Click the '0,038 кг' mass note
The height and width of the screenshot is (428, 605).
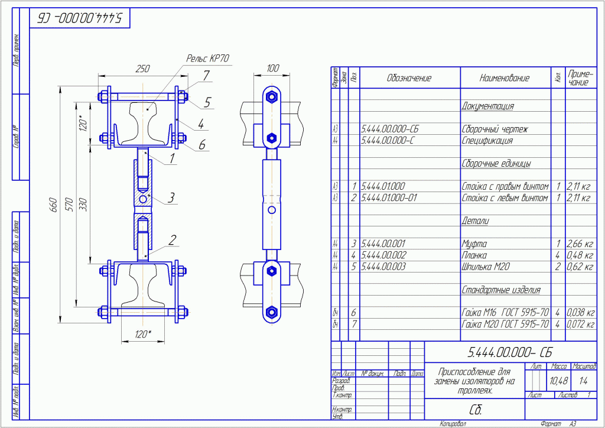click(x=581, y=313)
